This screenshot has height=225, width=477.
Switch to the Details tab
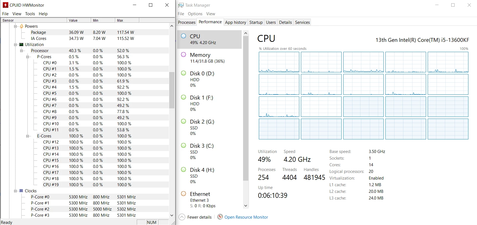(285, 22)
